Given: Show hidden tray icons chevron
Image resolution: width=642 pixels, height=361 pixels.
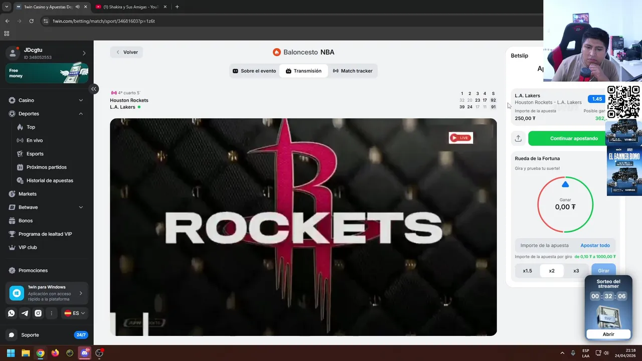Looking at the screenshot, I should tap(562, 353).
